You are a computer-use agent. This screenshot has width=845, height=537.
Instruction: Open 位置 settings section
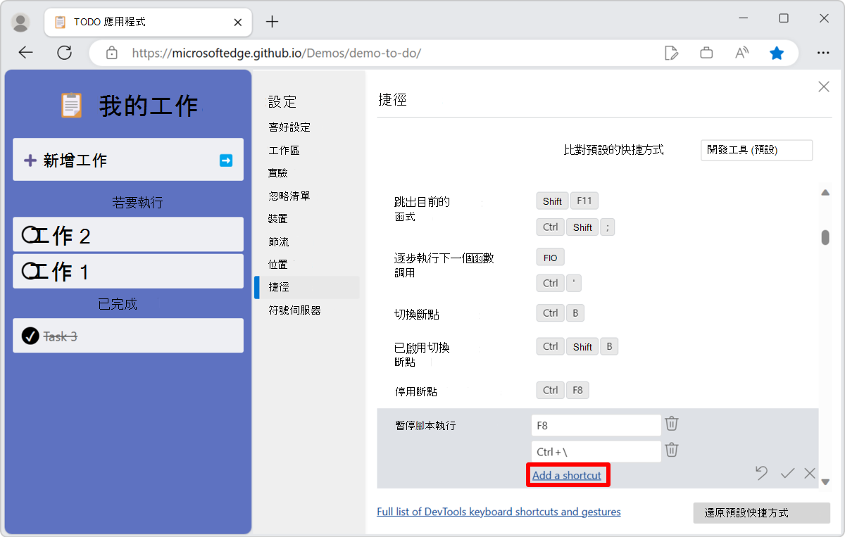point(278,264)
